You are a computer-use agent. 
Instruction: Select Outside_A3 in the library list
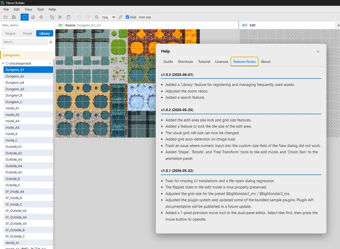tap(28, 159)
